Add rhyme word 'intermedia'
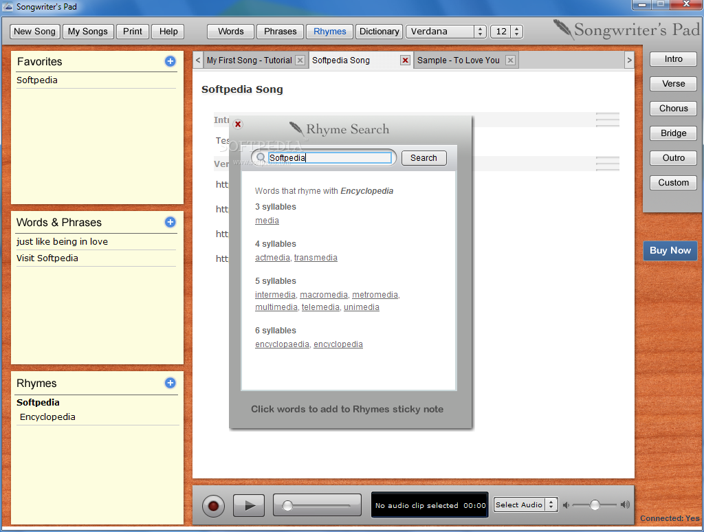704x532 pixels. click(275, 294)
